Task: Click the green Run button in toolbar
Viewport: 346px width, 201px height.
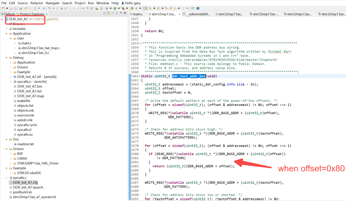Action: [x=115, y=8]
